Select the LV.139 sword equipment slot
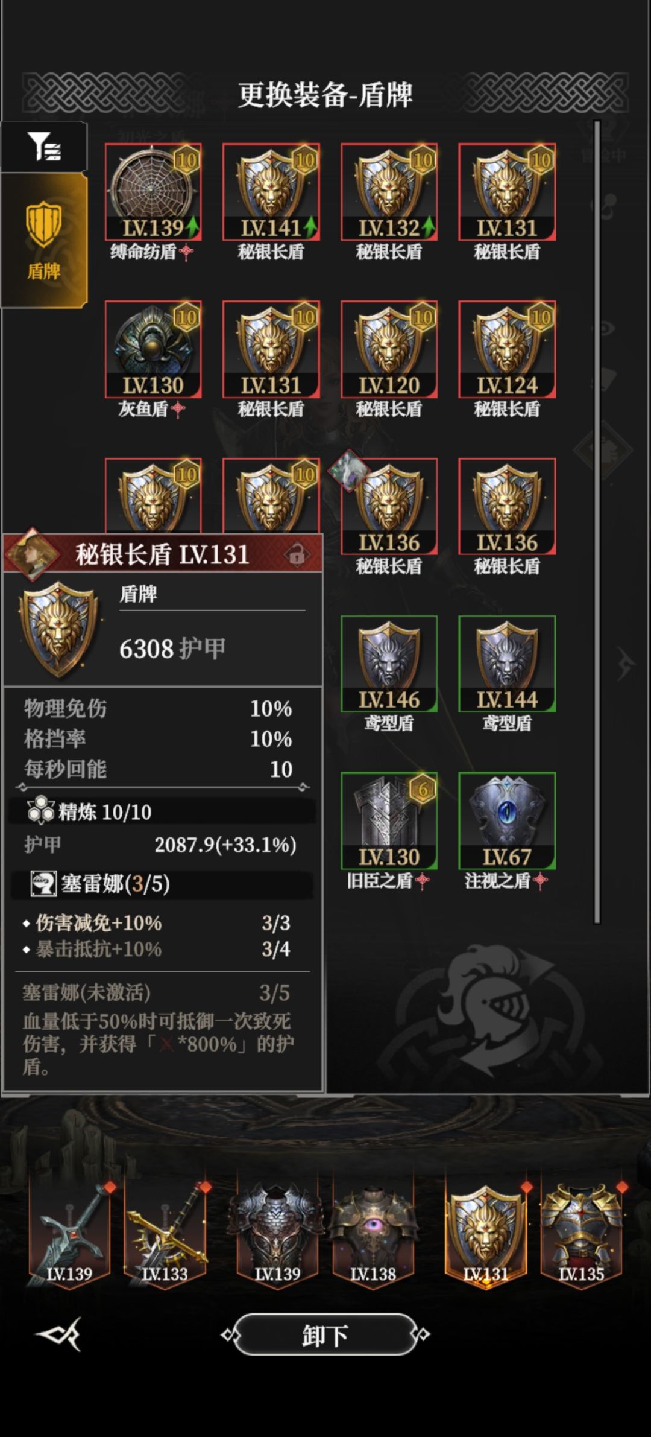The image size is (651, 1437). pyautogui.click(x=69, y=1234)
